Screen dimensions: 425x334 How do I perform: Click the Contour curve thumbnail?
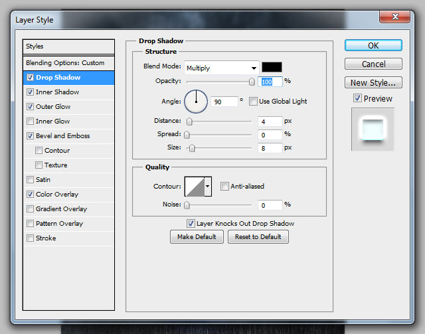click(x=195, y=187)
